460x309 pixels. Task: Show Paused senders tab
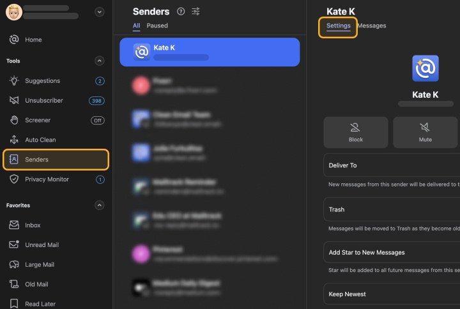tap(157, 26)
